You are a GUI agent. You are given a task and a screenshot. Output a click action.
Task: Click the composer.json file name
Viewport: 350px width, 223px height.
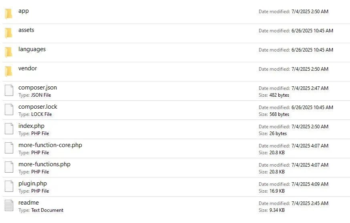click(x=38, y=88)
